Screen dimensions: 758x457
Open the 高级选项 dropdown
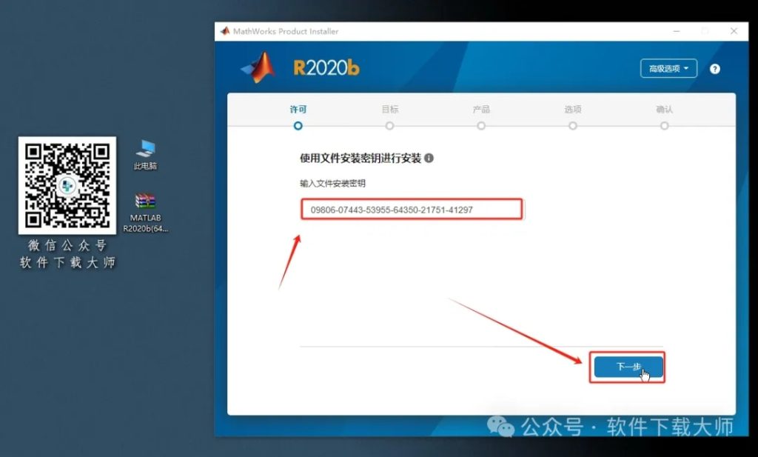pyautogui.click(x=668, y=68)
